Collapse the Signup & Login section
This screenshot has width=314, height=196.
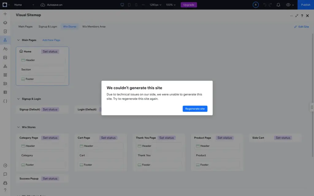click(x=18, y=99)
